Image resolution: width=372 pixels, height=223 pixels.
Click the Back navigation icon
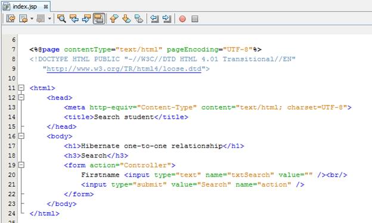[x=23, y=18]
